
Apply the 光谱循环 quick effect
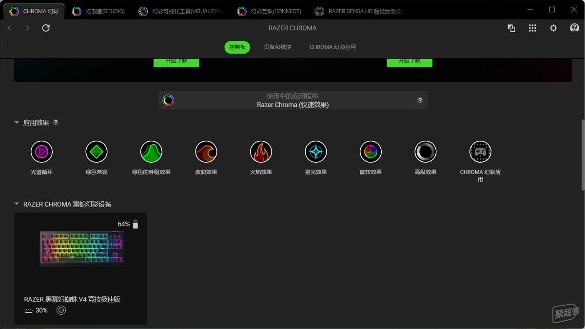41,152
